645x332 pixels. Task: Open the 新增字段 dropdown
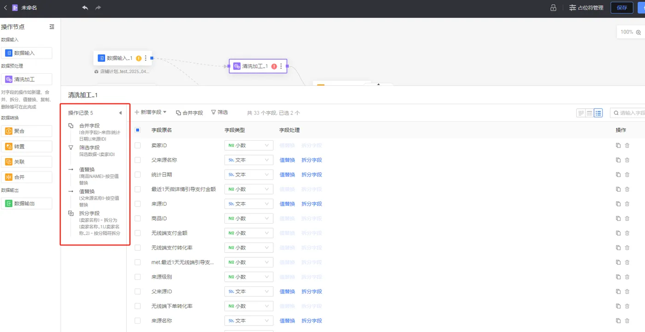[x=151, y=113]
